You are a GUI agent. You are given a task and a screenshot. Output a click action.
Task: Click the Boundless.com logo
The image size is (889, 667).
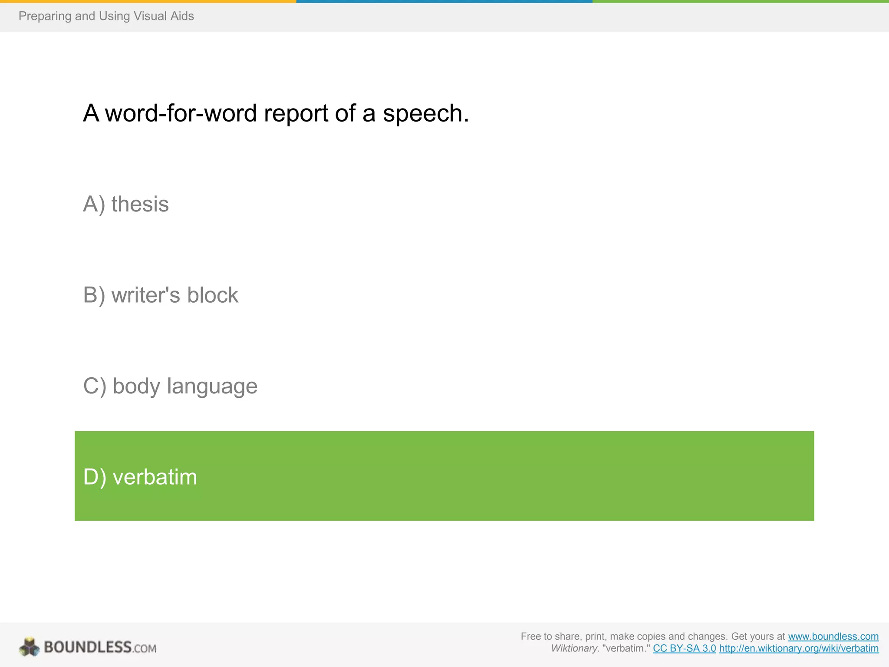[x=88, y=647]
